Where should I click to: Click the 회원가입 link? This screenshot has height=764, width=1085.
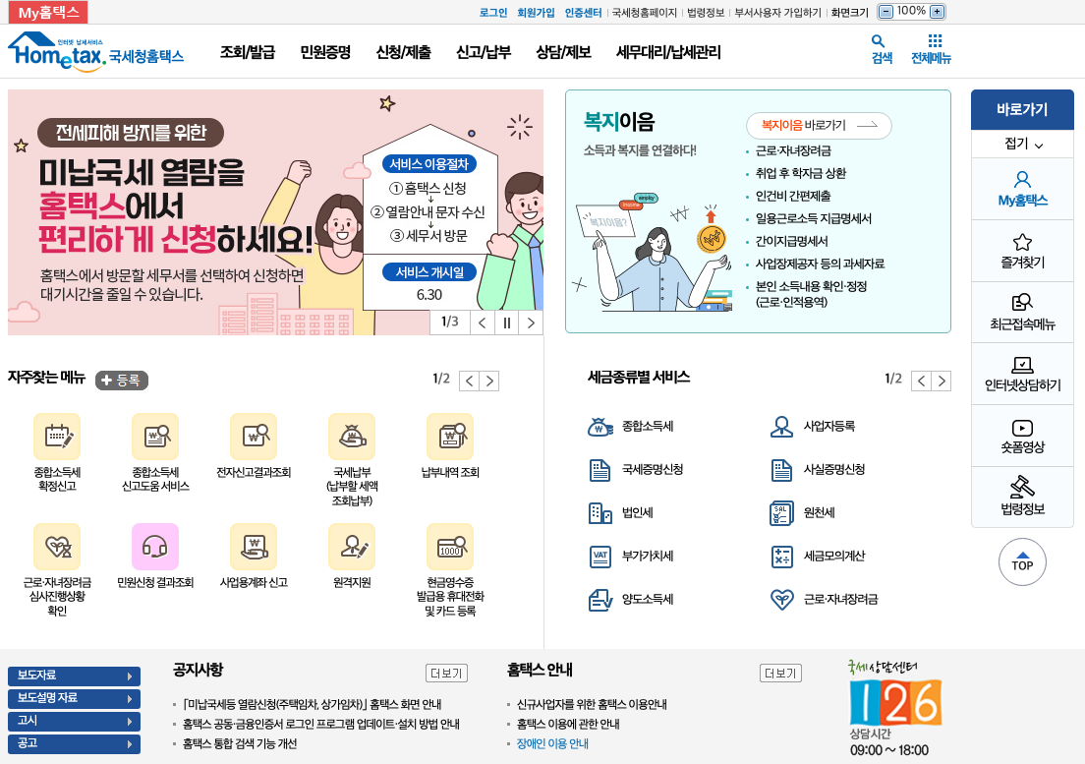point(536,13)
